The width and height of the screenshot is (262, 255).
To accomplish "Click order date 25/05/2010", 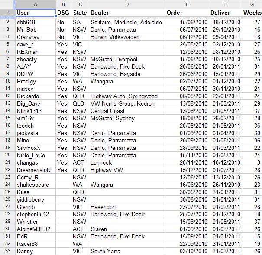I will (x=187, y=44).
